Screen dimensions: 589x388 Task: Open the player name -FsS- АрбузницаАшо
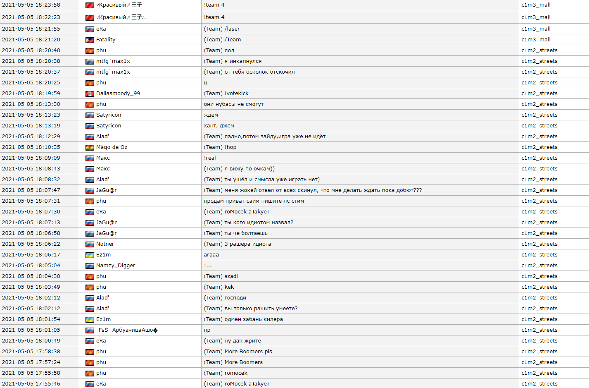(x=126, y=330)
